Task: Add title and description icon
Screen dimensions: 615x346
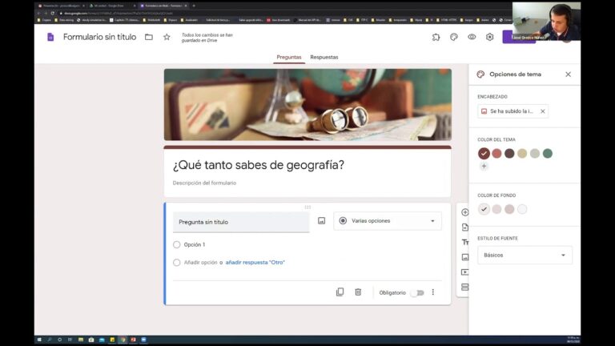Action: click(464, 242)
